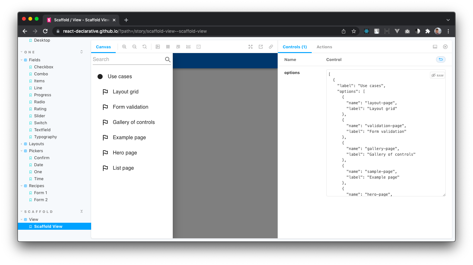
Task: Open the Textfield story
Action: click(x=42, y=130)
